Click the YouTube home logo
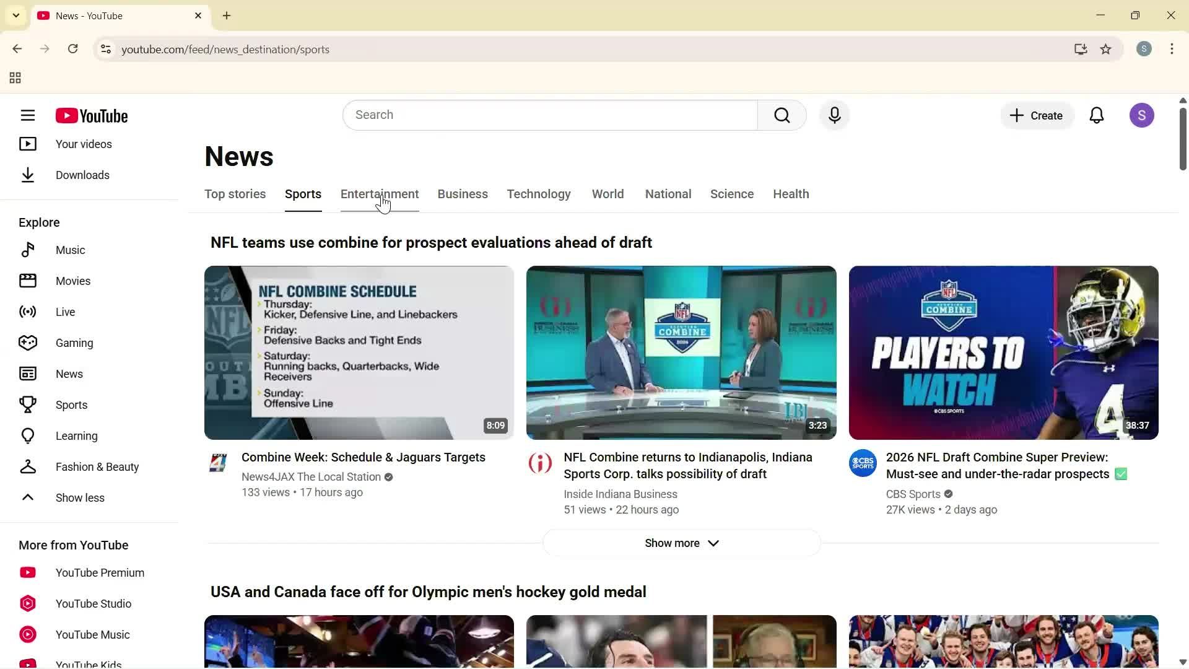This screenshot has height=669, width=1189. (92, 115)
